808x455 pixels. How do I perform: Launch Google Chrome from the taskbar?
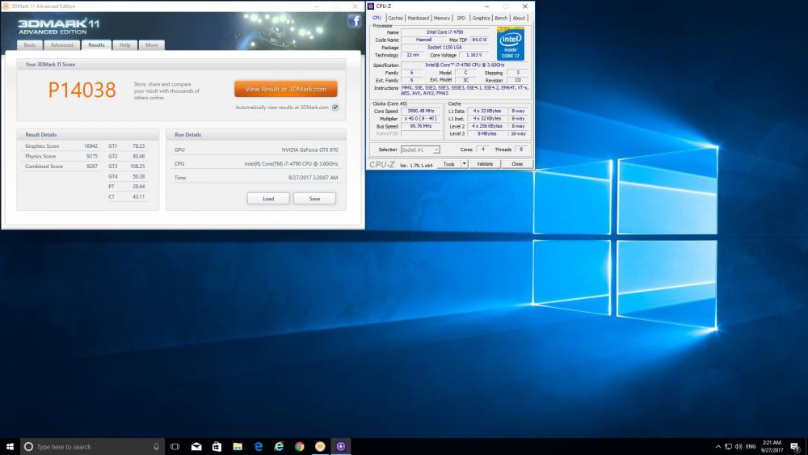tap(300, 446)
